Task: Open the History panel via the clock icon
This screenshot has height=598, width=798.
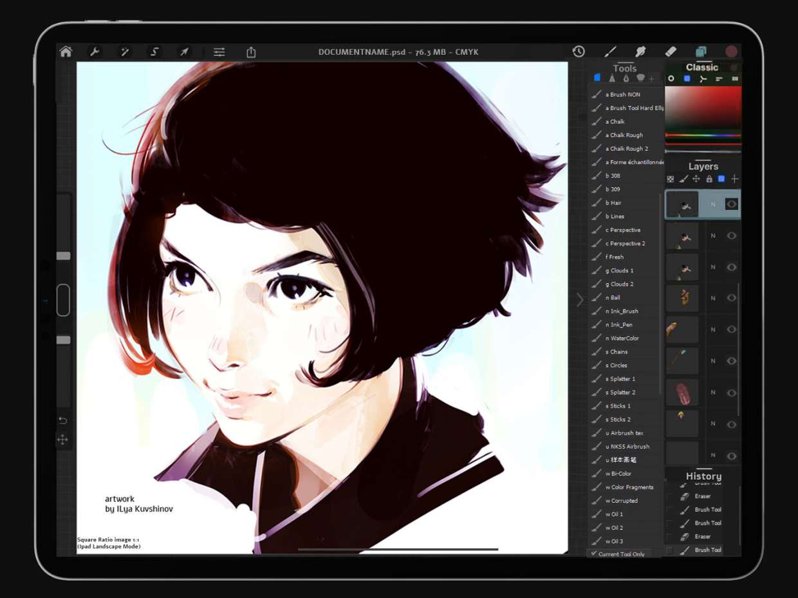Action: (577, 50)
